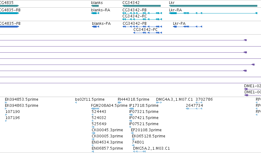Select the 525649 feature label
Screen dimensions: 261x153
click(x=99, y=124)
